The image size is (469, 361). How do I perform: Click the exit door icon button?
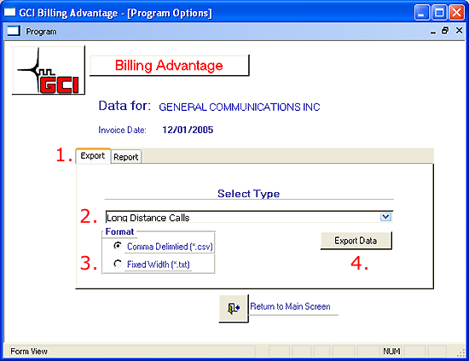pyautogui.click(x=234, y=308)
